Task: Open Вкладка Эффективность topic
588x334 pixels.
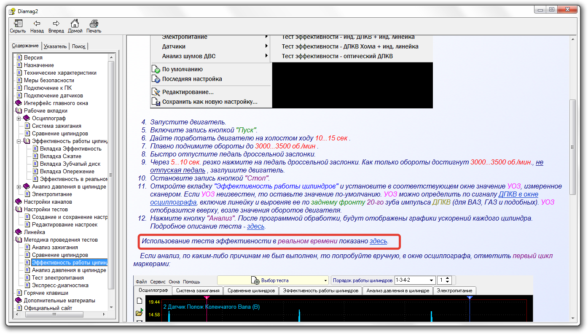Action: (x=71, y=148)
